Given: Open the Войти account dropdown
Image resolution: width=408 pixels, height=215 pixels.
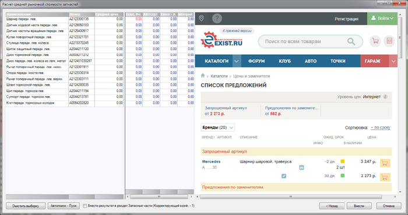Looking at the screenshot, I should point(382,19).
